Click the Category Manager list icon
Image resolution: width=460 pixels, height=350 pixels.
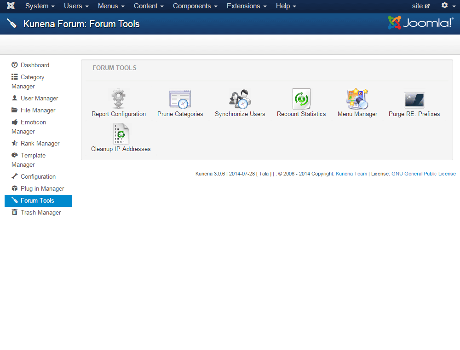14,77
